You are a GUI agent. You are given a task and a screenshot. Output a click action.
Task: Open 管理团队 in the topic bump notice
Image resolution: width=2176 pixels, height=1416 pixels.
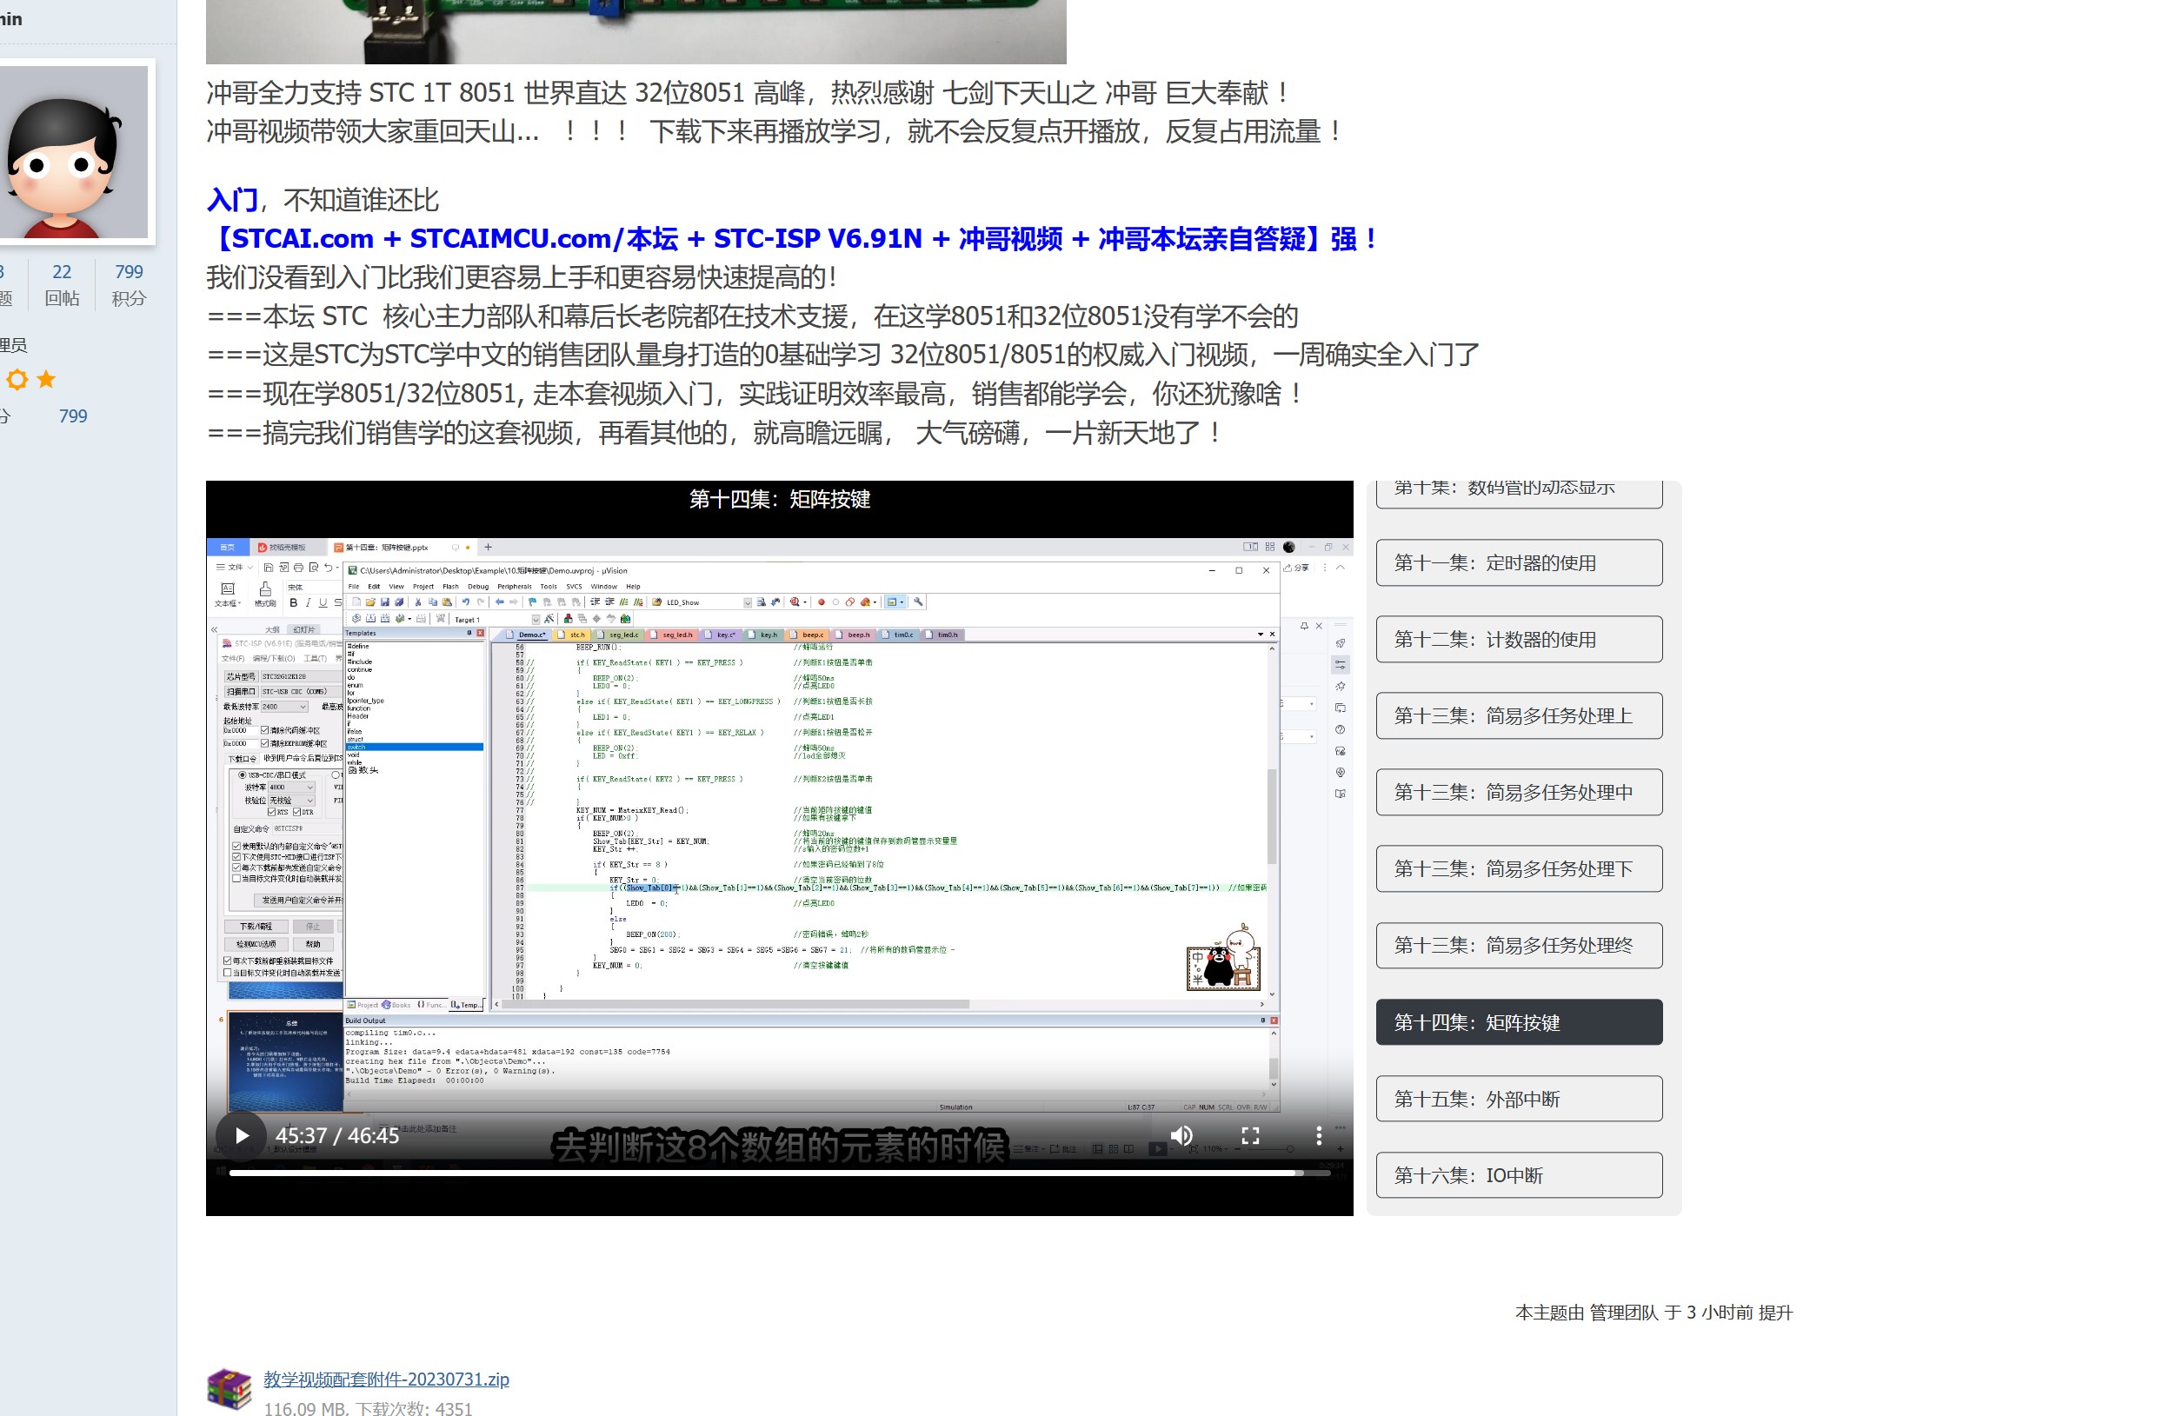coord(1623,1313)
